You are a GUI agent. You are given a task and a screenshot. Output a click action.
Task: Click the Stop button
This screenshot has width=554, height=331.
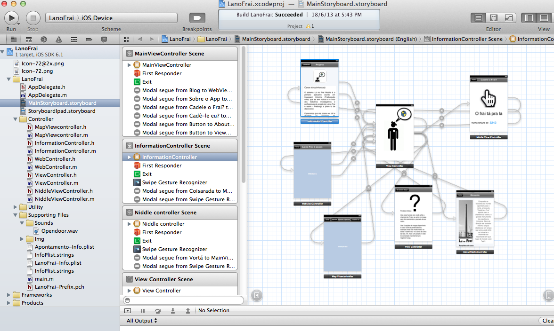pos(33,18)
